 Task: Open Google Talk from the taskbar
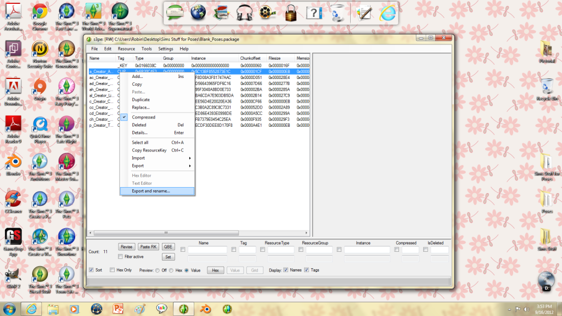pyautogui.click(x=162, y=308)
